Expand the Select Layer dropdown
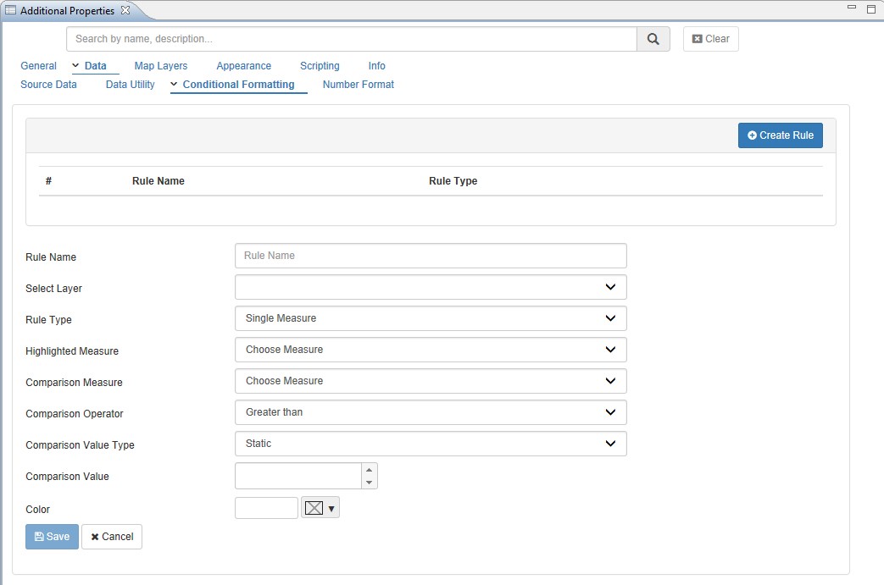This screenshot has height=585, width=884. point(431,287)
